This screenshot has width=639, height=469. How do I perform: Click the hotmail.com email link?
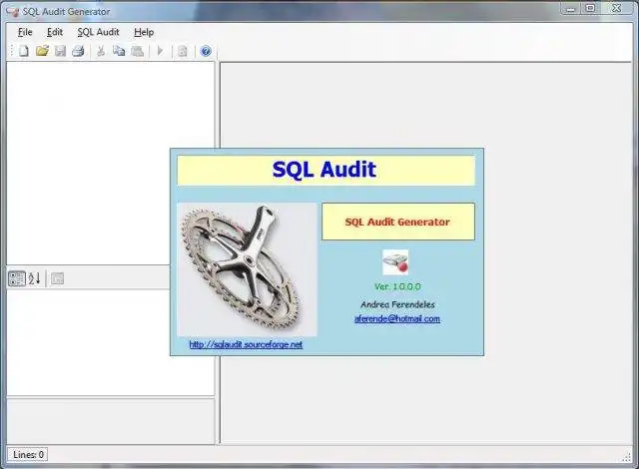397,318
